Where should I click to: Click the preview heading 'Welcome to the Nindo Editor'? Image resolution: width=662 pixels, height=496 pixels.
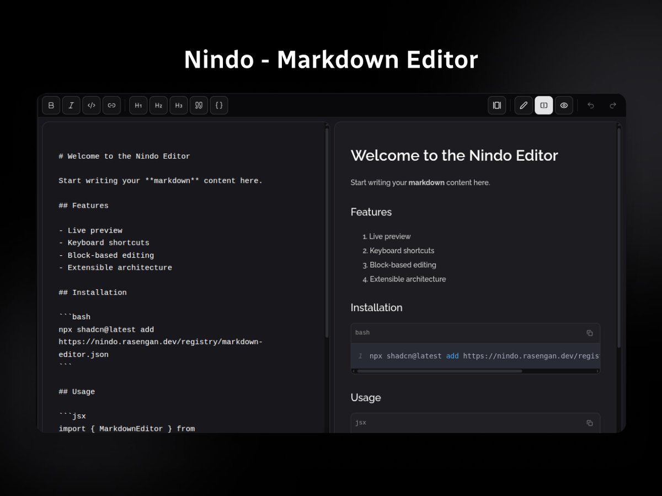455,155
